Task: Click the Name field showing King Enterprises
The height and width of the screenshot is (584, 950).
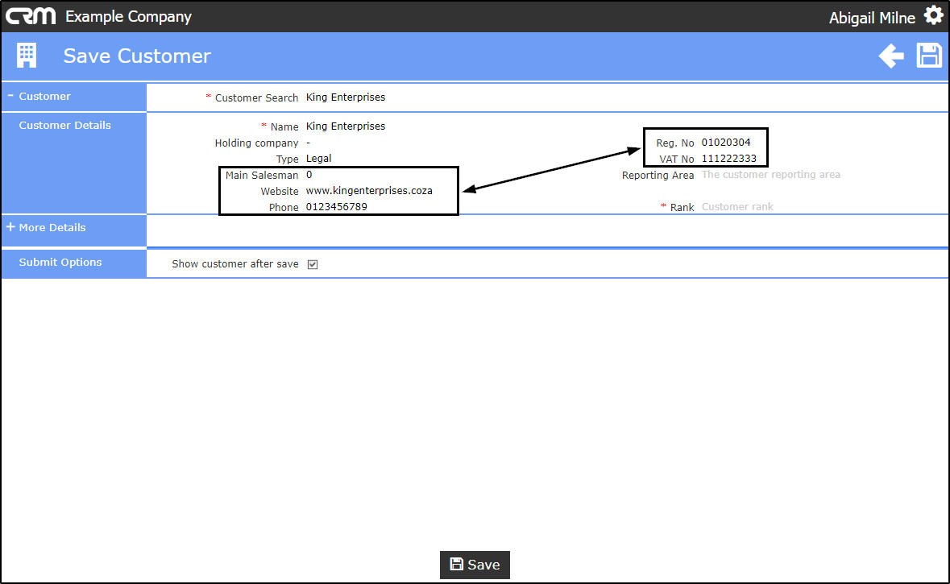Action: coord(346,126)
